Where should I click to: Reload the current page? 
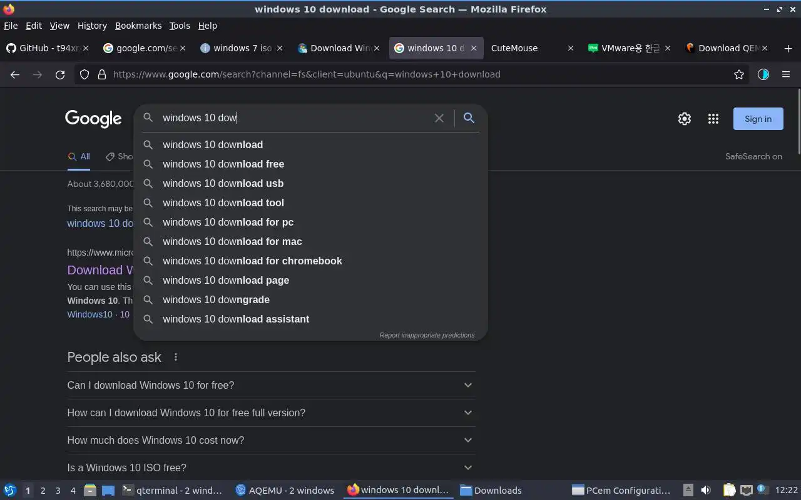point(60,74)
